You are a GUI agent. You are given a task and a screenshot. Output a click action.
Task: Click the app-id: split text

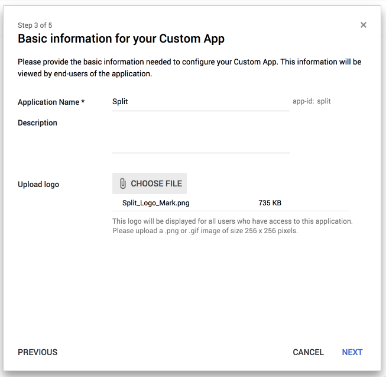coord(312,101)
